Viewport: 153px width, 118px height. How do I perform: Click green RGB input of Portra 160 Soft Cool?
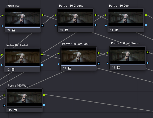pyautogui.click(x=59, y=54)
